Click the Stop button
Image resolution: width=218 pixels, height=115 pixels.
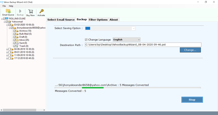tap(192, 100)
